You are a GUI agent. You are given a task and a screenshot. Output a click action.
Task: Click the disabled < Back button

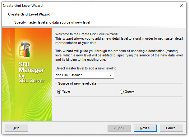point(119,128)
